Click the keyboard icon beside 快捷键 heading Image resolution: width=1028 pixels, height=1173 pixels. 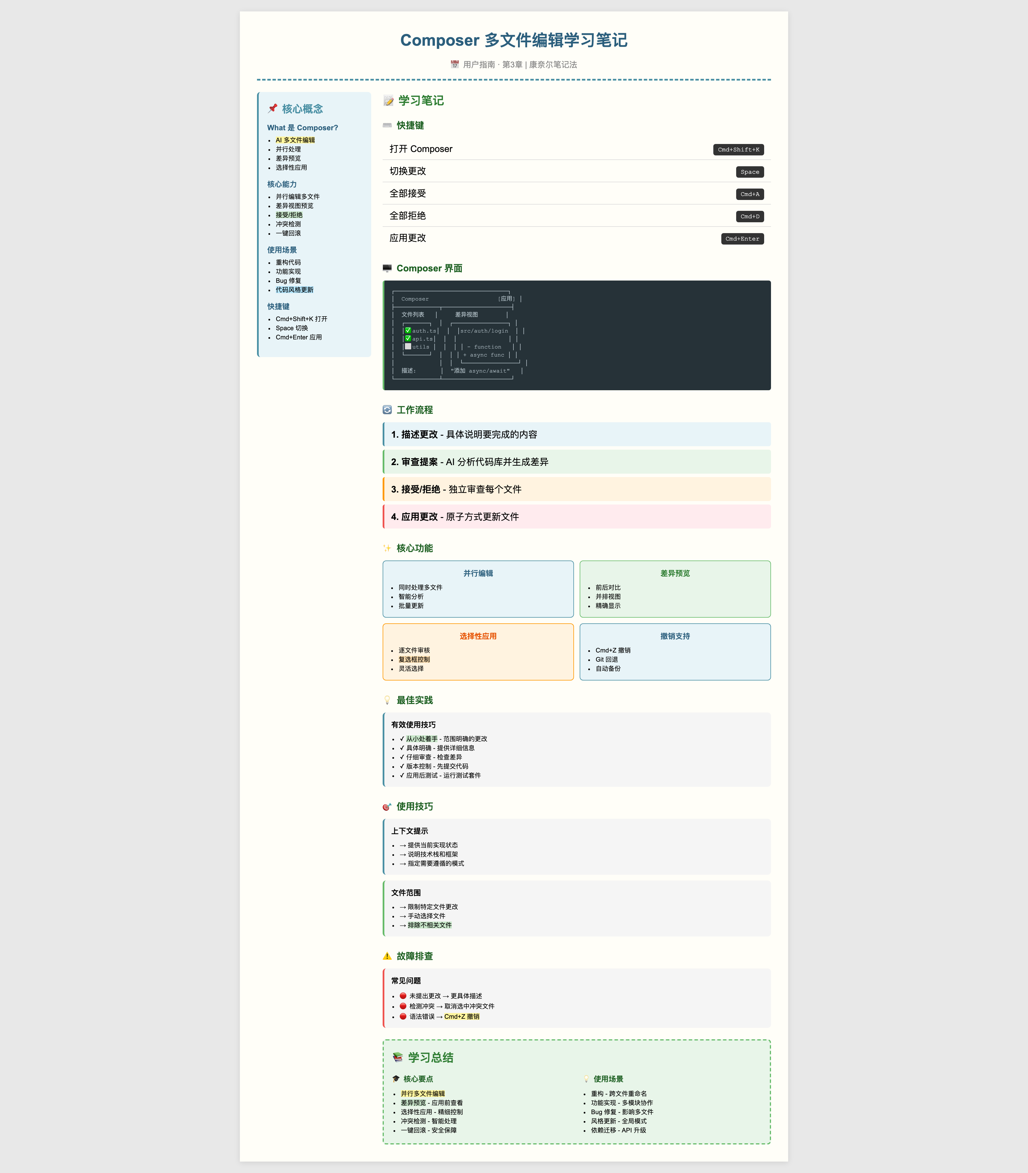coord(387,126)
